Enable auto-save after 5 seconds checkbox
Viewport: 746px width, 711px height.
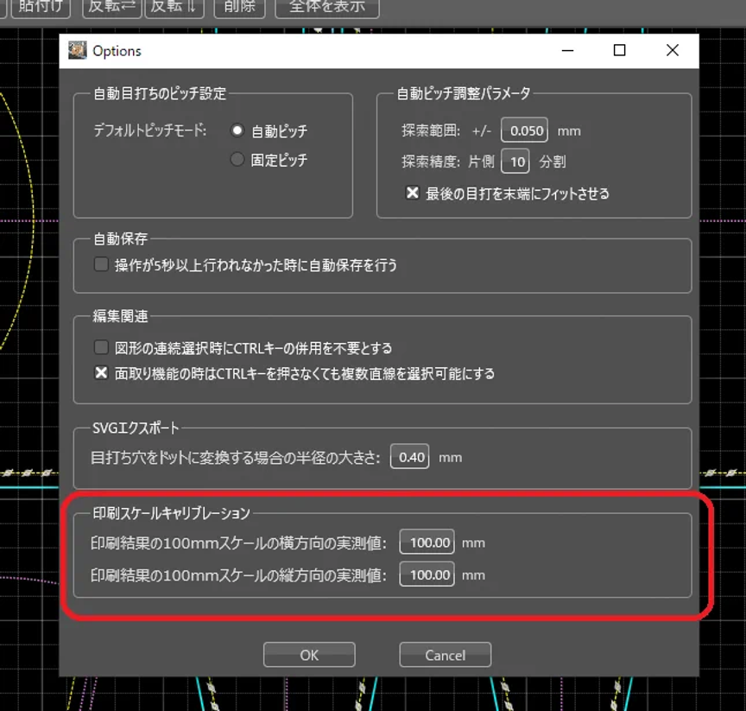pyautogui.click(x=101, y=264)
